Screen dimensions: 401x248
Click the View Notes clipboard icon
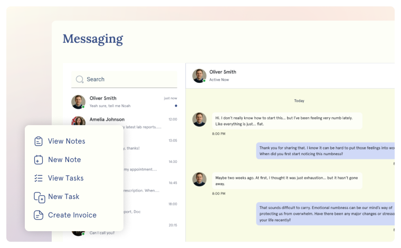(x=39, y=141)
